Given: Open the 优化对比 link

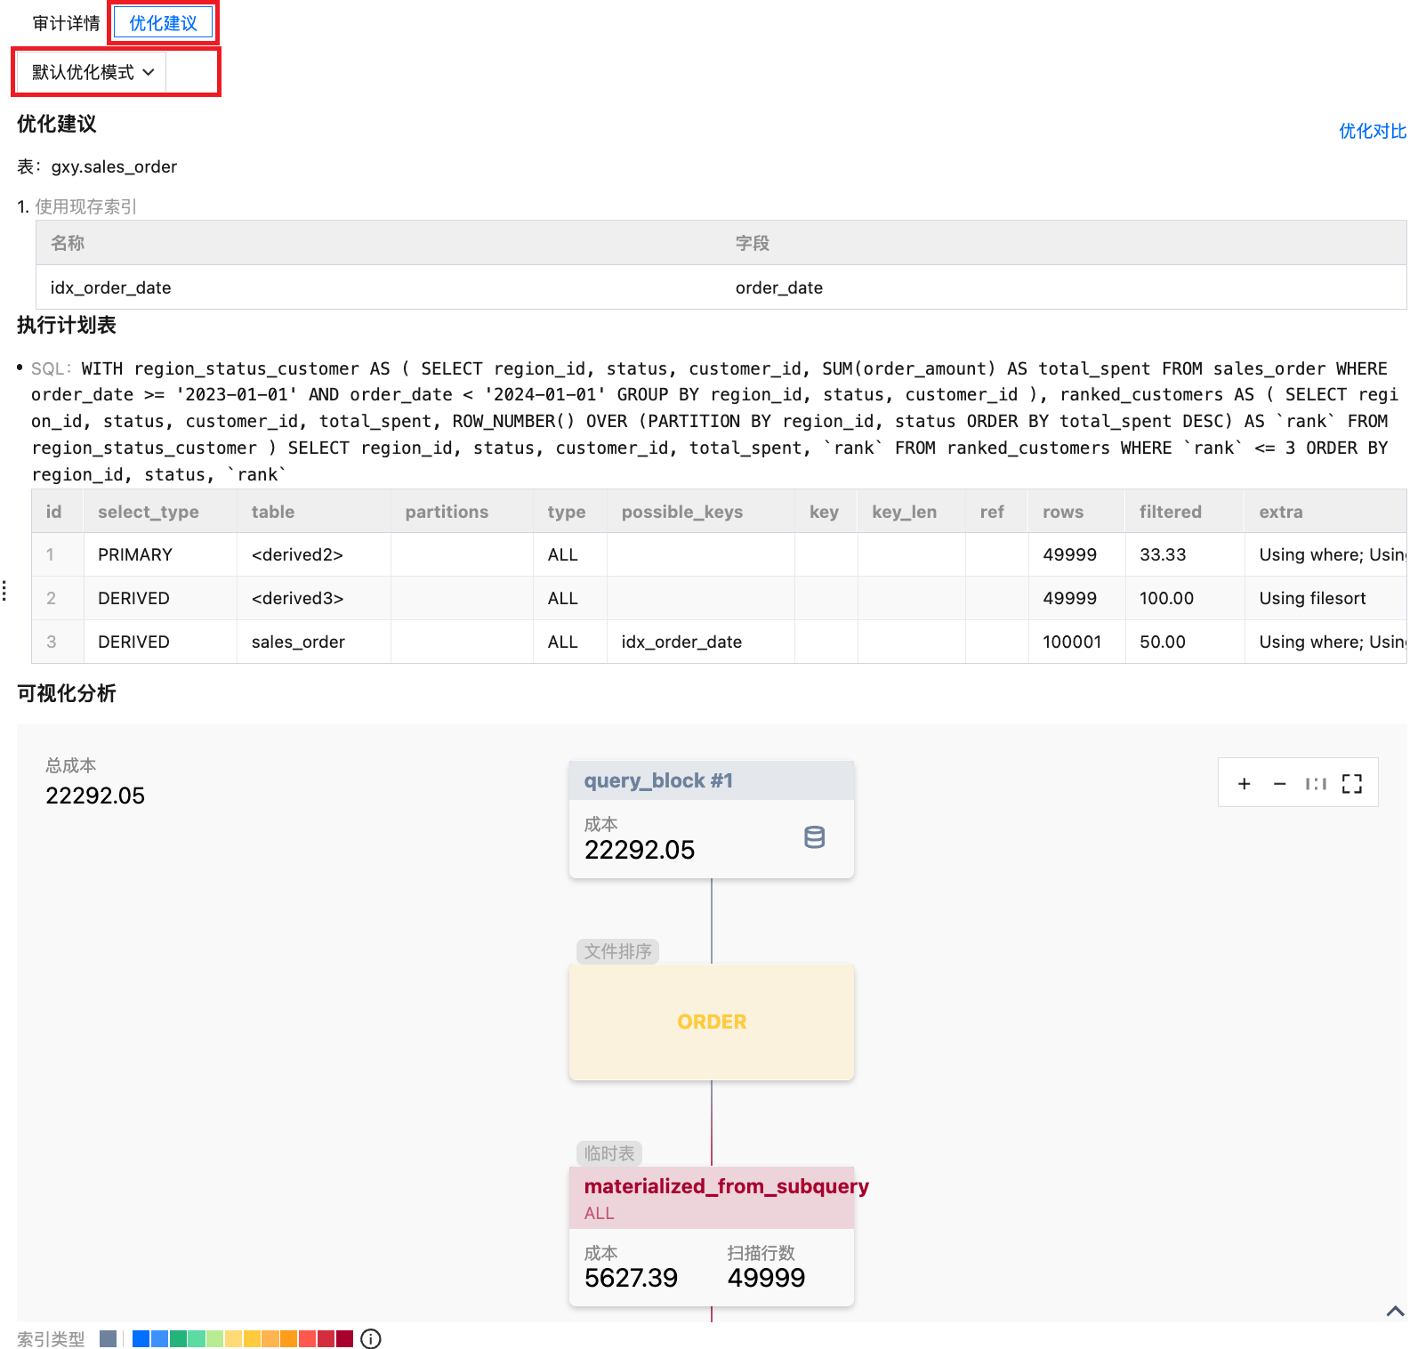Looking at the screenshot, I should [1372, 132].
